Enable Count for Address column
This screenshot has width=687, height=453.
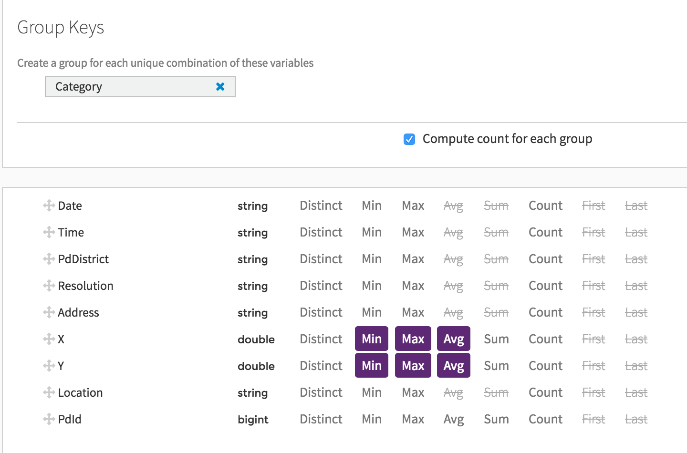(546, 312)
